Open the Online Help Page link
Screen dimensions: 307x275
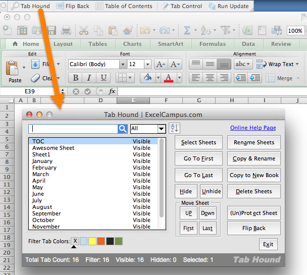[253, 128]
